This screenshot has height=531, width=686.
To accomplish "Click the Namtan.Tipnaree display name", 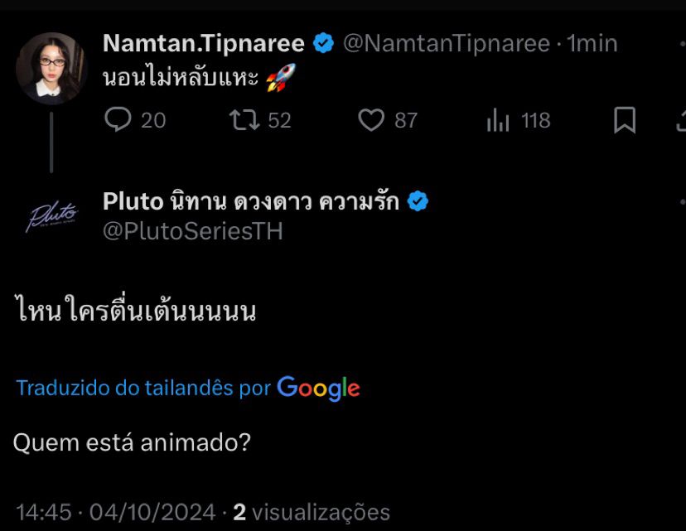I will click(x=205, y=43).
